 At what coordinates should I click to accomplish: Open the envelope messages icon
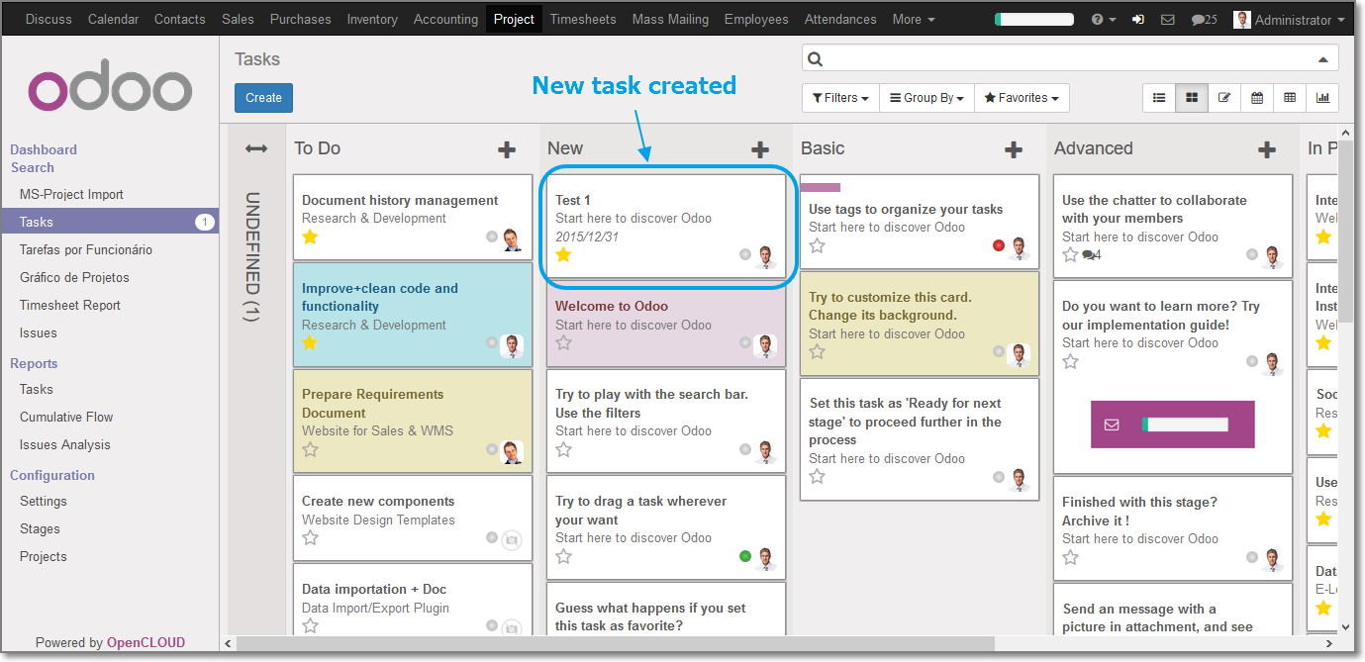pos(1168,20)
